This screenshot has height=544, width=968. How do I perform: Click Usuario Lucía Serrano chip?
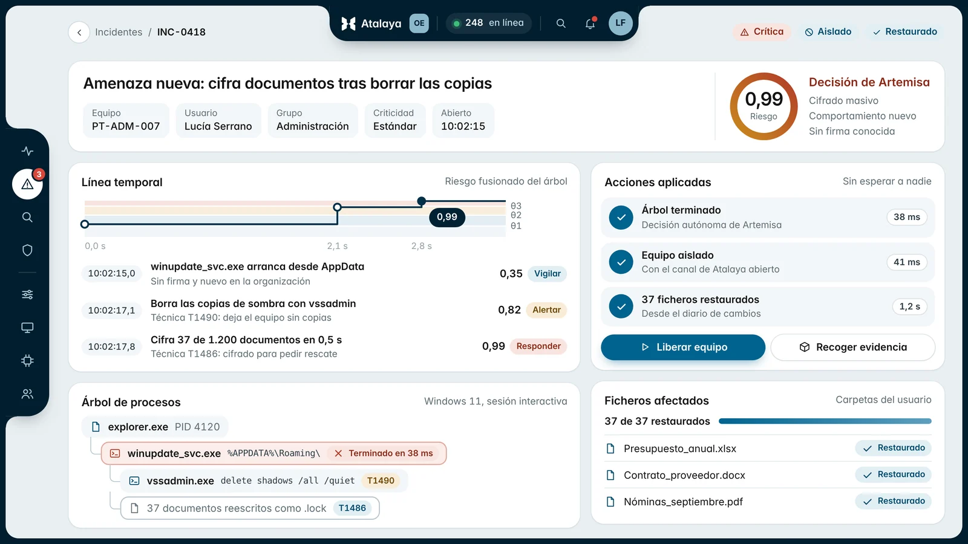click(218, 120)
